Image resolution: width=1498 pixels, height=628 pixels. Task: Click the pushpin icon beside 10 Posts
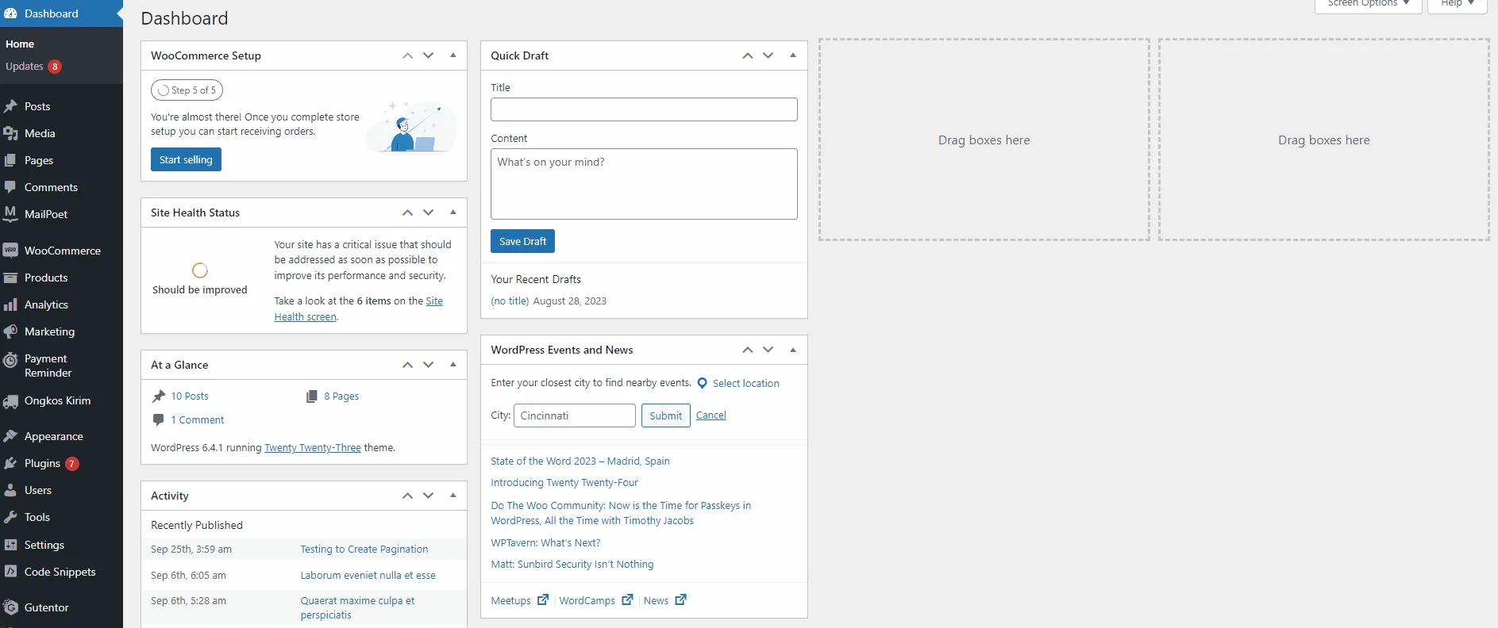[x=159, y=396]
